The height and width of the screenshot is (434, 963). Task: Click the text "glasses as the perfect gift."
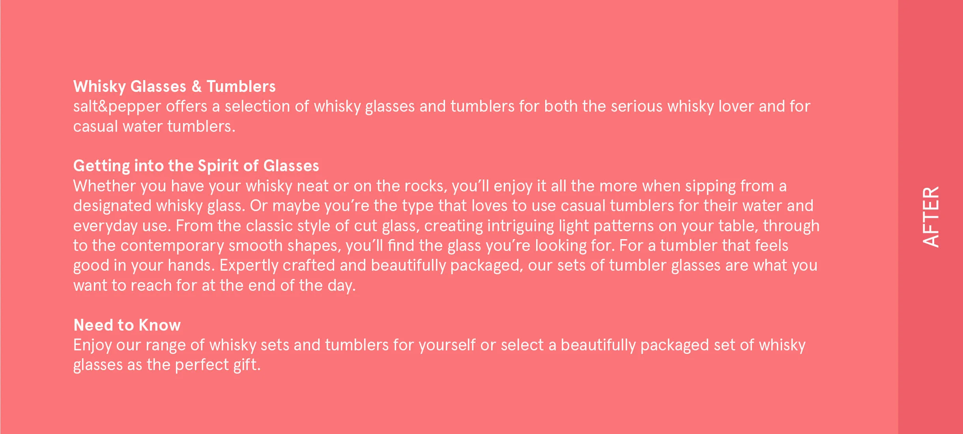pos(167,365)
